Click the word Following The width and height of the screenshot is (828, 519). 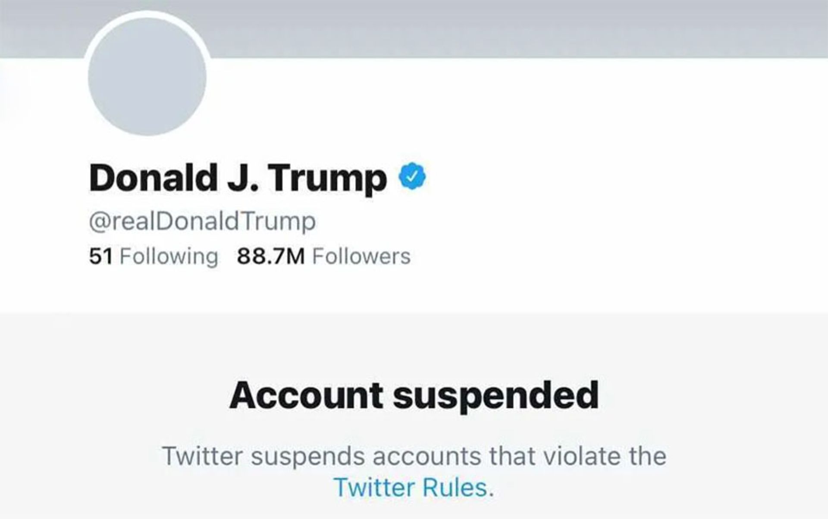(169, 256)
